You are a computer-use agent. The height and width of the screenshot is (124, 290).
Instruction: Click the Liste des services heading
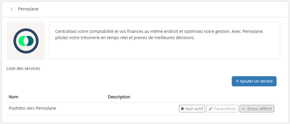(x=23, y=68)
